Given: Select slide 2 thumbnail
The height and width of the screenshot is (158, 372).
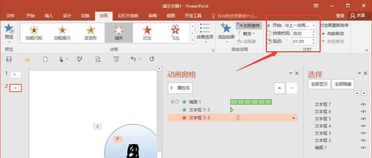Looking at the screenshot, I should [15, 88].
